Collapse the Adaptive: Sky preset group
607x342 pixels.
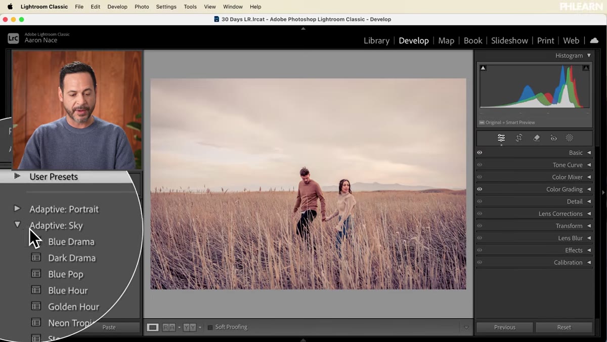point(17,225)
